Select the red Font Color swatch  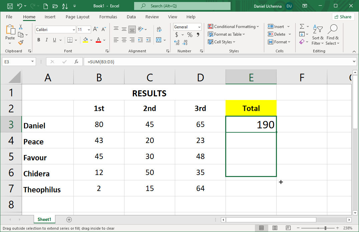tap(98, 40)
